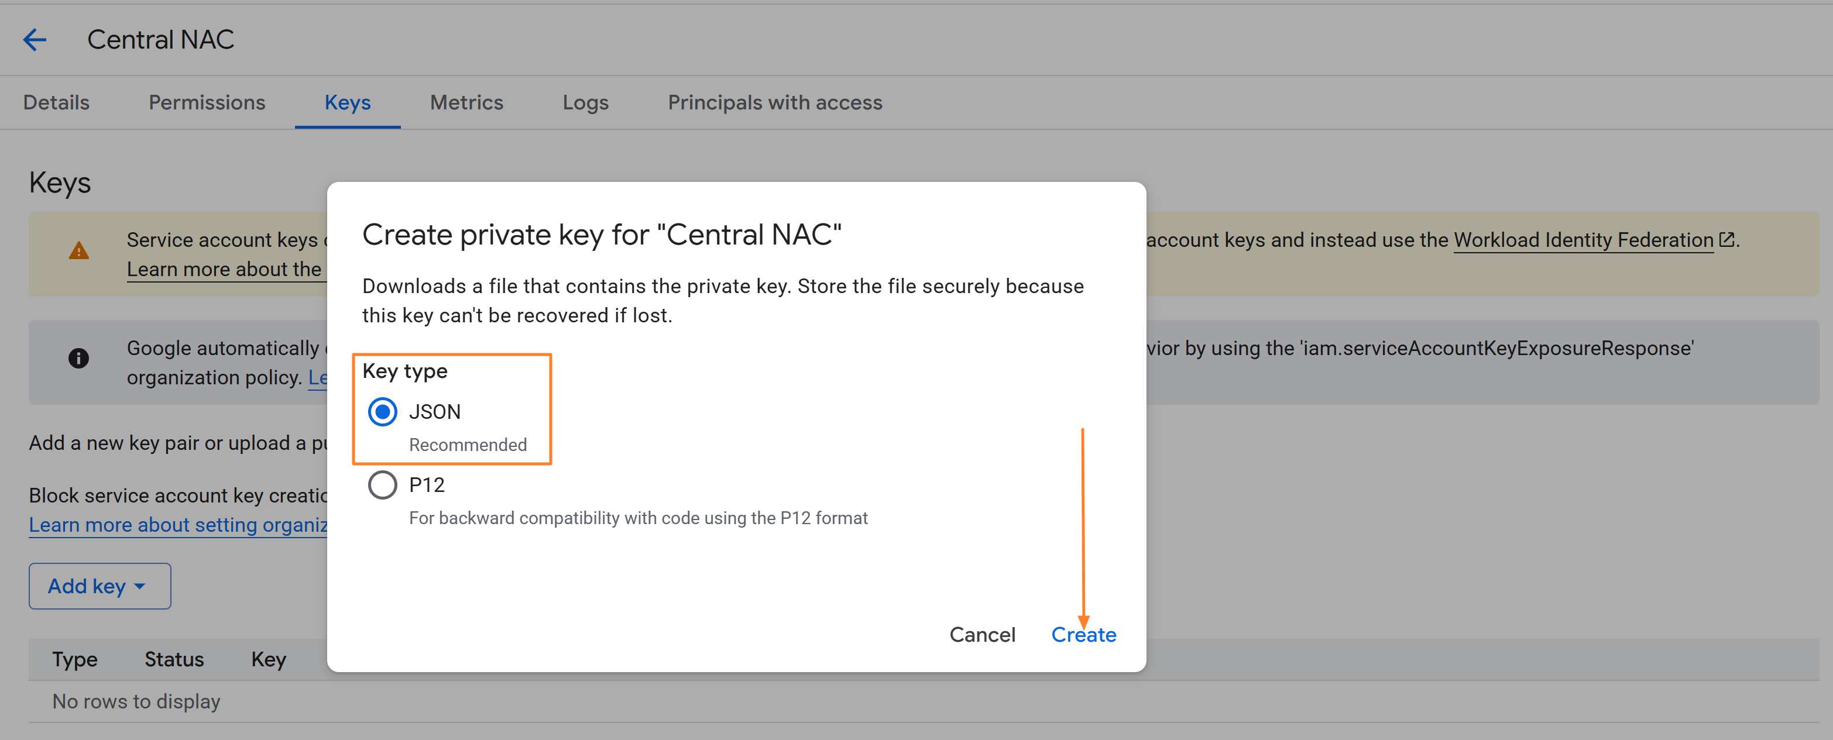Open the Keys tab
The image size is (1833, 740).
click(x=348, y=102)
